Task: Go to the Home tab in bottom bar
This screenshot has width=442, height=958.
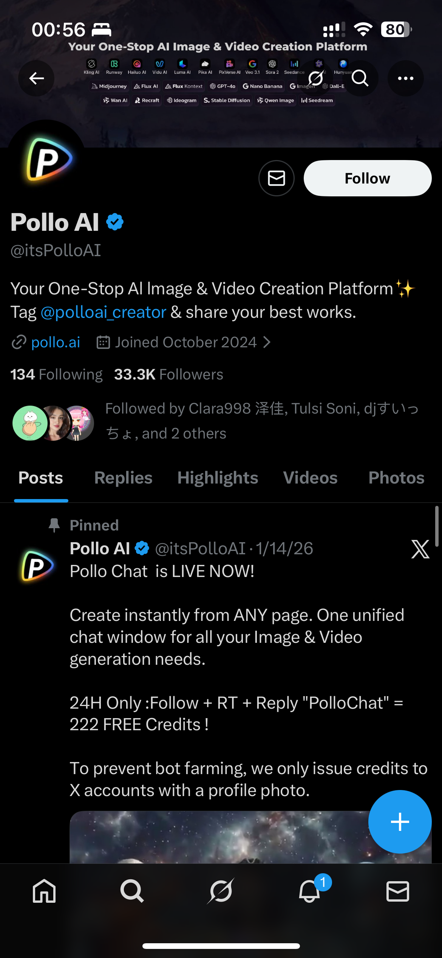Action: (44, 891)
